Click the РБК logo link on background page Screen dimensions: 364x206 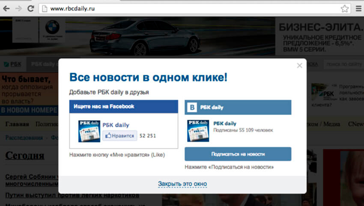pos(13,64)
